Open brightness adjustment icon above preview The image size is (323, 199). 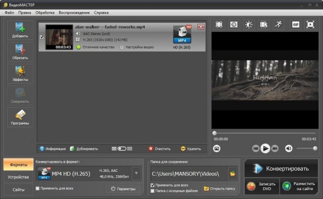[x=249, y=24]
